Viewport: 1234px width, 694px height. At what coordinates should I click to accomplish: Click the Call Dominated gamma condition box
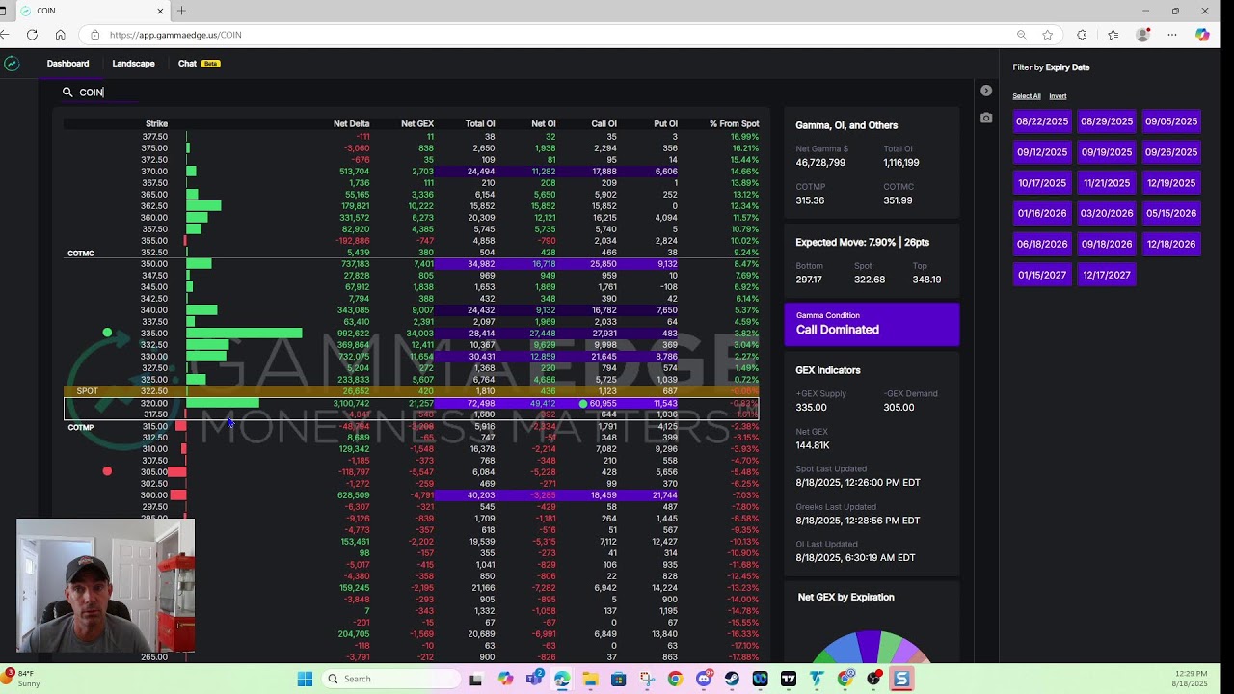pyautogui.click(x=872, y=324)
